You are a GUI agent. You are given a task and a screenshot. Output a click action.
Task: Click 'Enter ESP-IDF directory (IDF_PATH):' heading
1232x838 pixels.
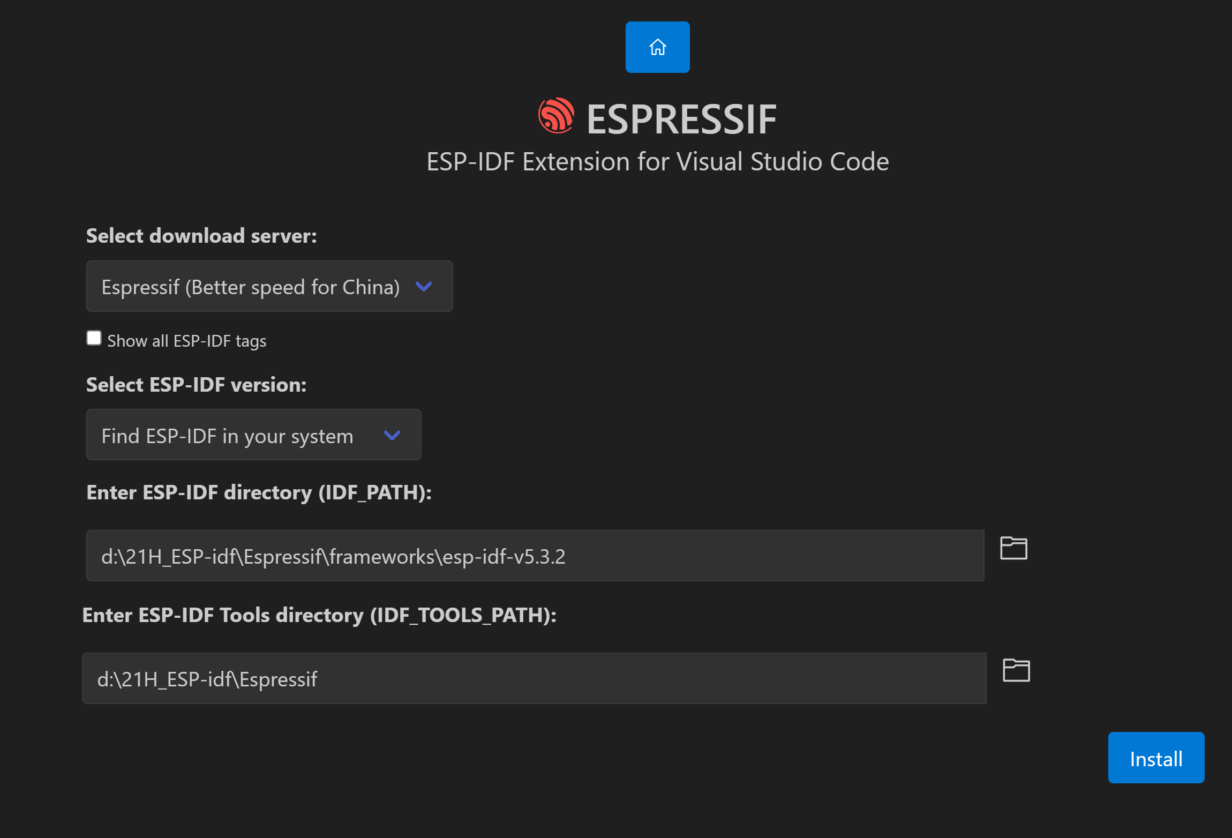tap(259, 492)
